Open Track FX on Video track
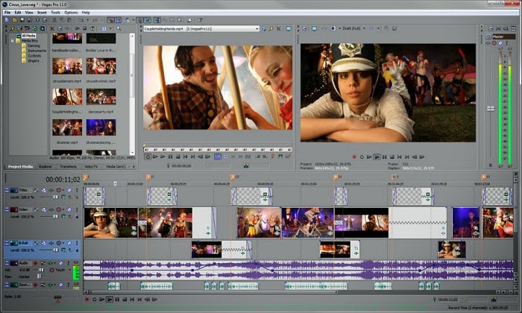Viewport: 522px width, 313px height. [x=51, y=209]
